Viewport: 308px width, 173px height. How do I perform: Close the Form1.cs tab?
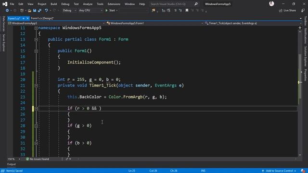tap(27, 18)
